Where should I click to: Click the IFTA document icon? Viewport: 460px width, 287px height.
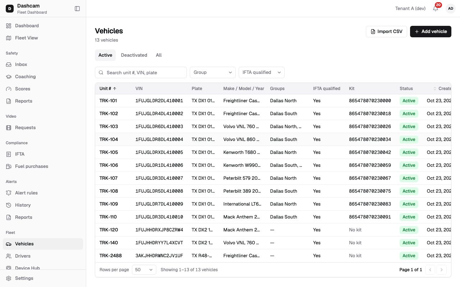[x=9, y=154]
